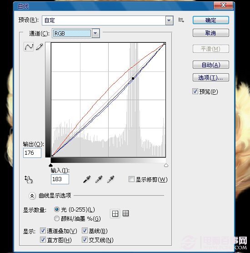Click the 确定 OK button
Image resolution: width=250 pixels, height=253 pixels.
click(x=211, y=20)
